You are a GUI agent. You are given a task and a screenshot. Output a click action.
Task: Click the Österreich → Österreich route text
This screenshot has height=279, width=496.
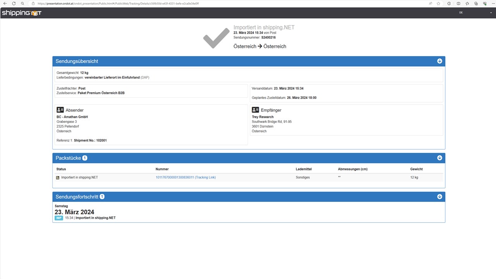point(260,46)
